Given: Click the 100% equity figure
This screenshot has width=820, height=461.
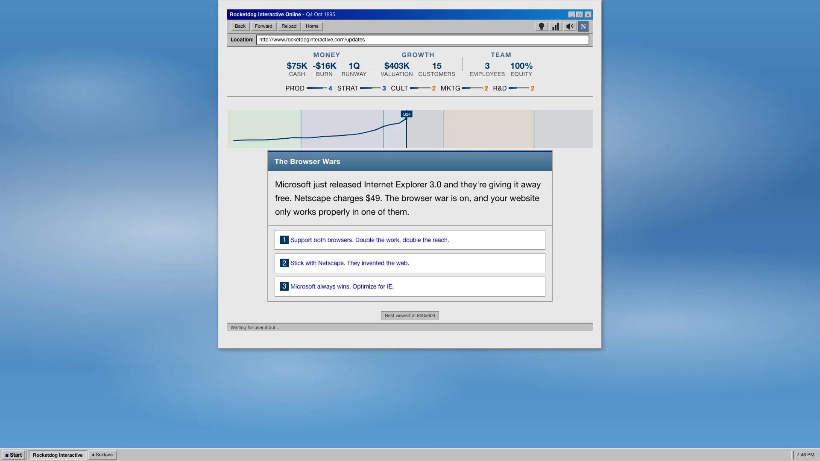Looking at the screenshot, I should [x=521, y=66].
